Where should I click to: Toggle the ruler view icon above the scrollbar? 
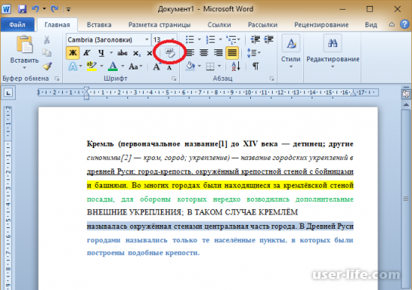pos(406,94)
